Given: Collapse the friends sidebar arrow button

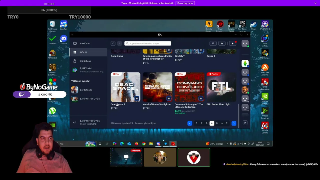Looking at the screenshot, I should tap(245, 123).
